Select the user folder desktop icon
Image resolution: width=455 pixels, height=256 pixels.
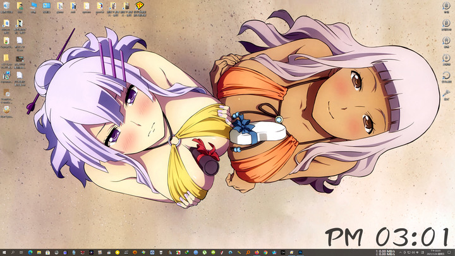click(20, 8)
